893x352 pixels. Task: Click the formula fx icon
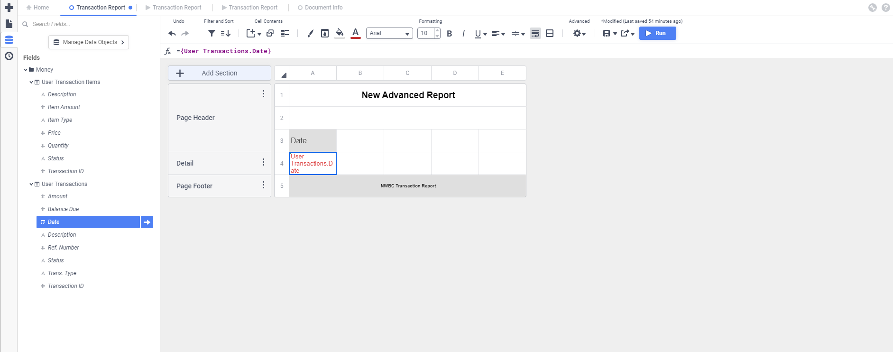(167, 51)
